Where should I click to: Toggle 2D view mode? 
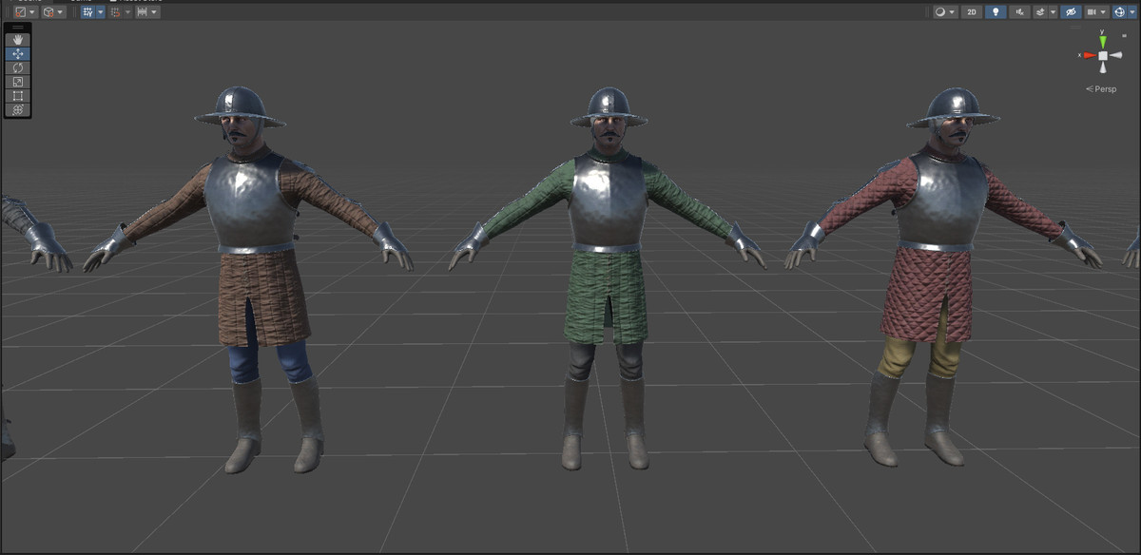(x=971, y=12)
